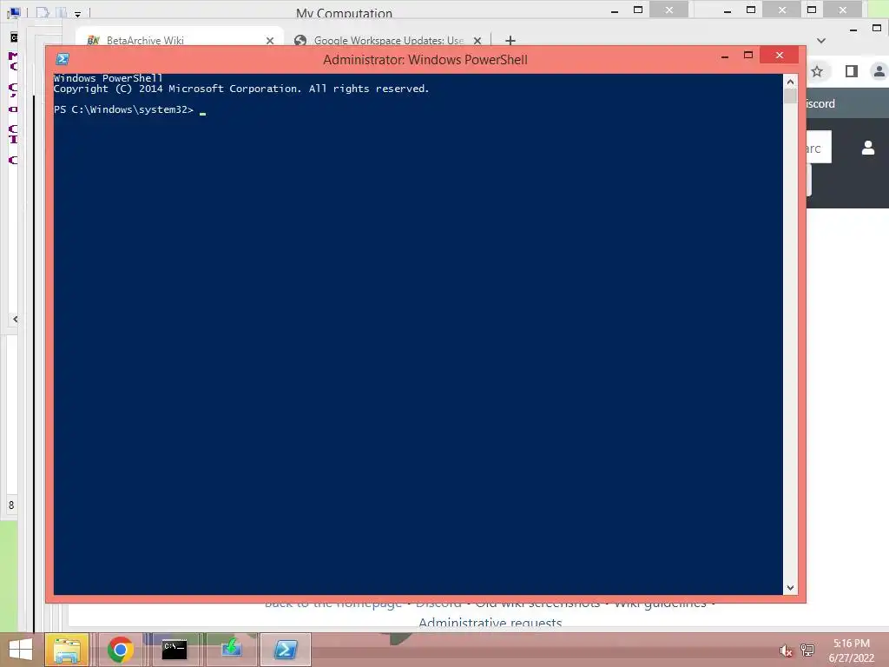The image size is (889, 667).
Task: Click the network status tray icon
Action: coord(807,650)
